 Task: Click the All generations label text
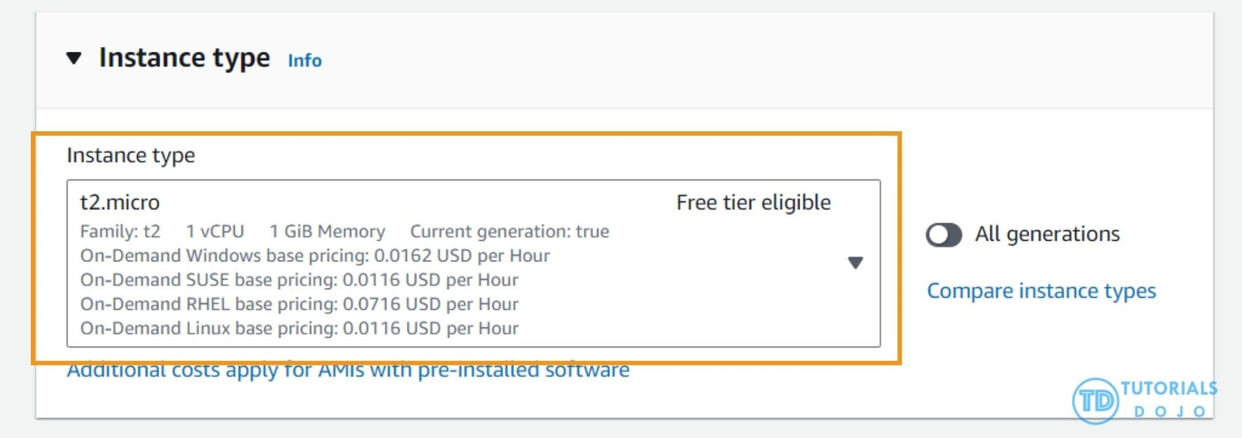[x=1046, y=234]
